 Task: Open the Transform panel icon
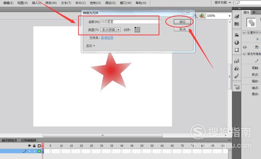click(237, 50)
